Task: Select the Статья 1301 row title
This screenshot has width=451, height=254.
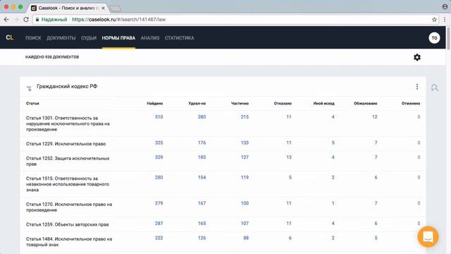Action: pos(68,124)
